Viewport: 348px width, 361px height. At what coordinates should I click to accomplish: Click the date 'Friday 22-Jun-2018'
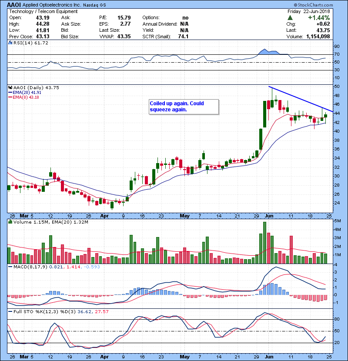point(308,11)
